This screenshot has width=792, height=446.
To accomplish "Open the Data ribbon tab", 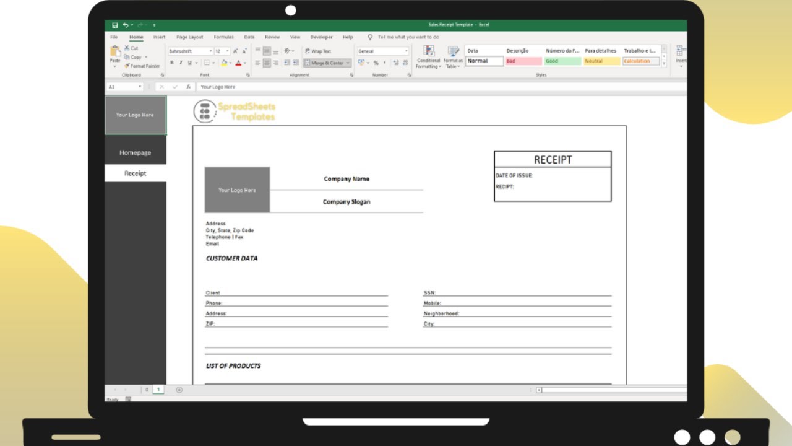I will point(249,37).
